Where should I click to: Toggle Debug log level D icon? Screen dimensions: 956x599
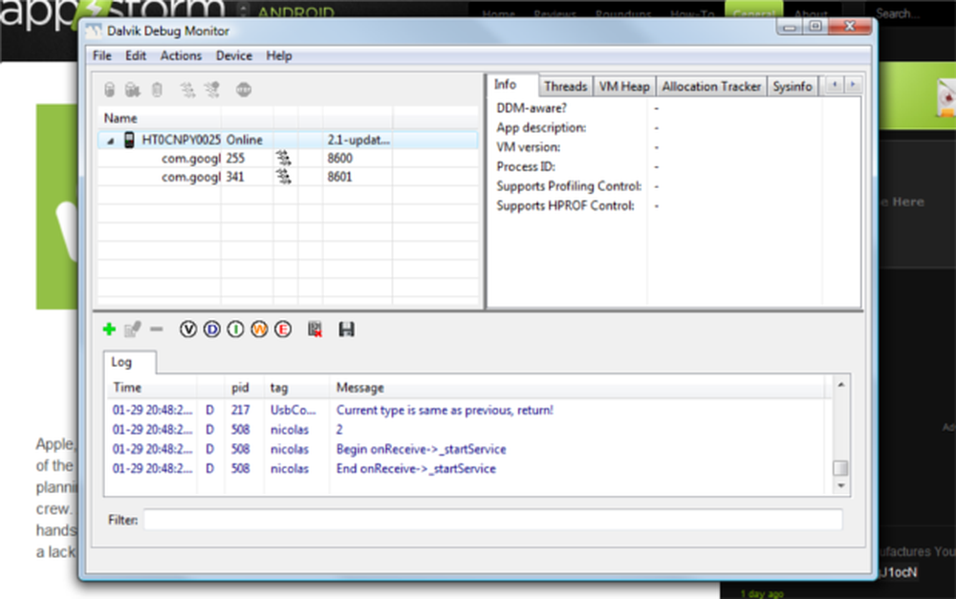pyautogui.click(x=211, y=330)
